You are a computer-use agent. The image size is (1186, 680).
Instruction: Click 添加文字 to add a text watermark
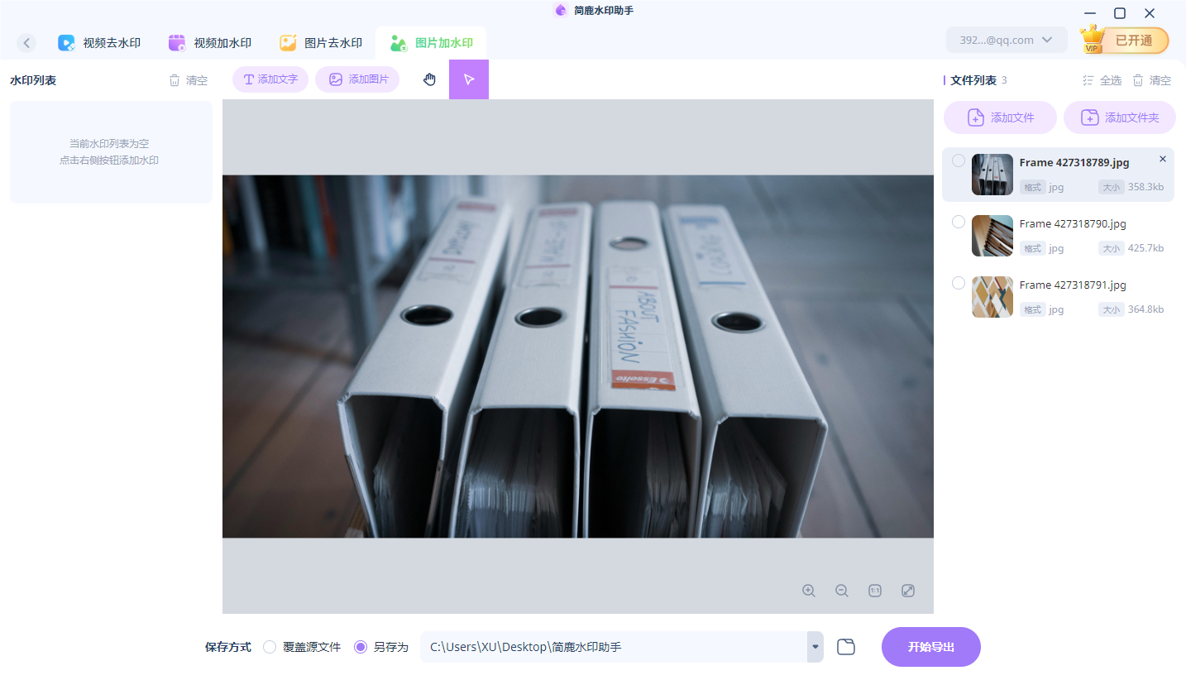270,79
